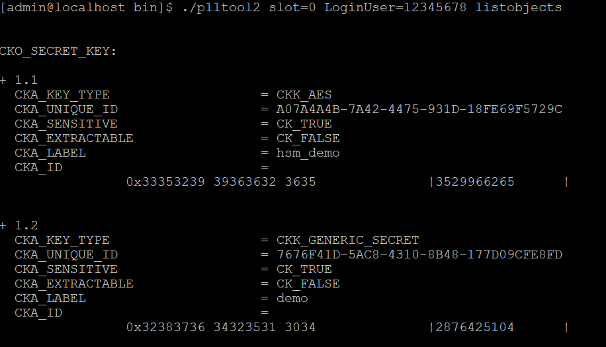
Task: Click unique ID starting with 7676F41D
Action: (419, 254)
